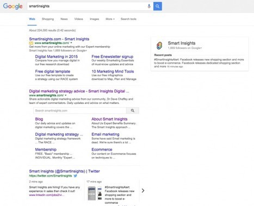The width and height of the screenshot is (254, 206).
Task: Open the Search tools option
Action: point(128,19)
